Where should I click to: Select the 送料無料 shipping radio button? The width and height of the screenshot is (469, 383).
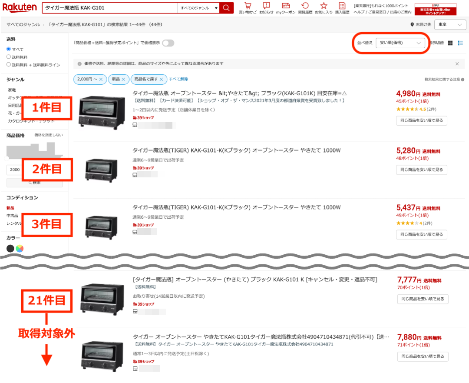pos(9,57)
